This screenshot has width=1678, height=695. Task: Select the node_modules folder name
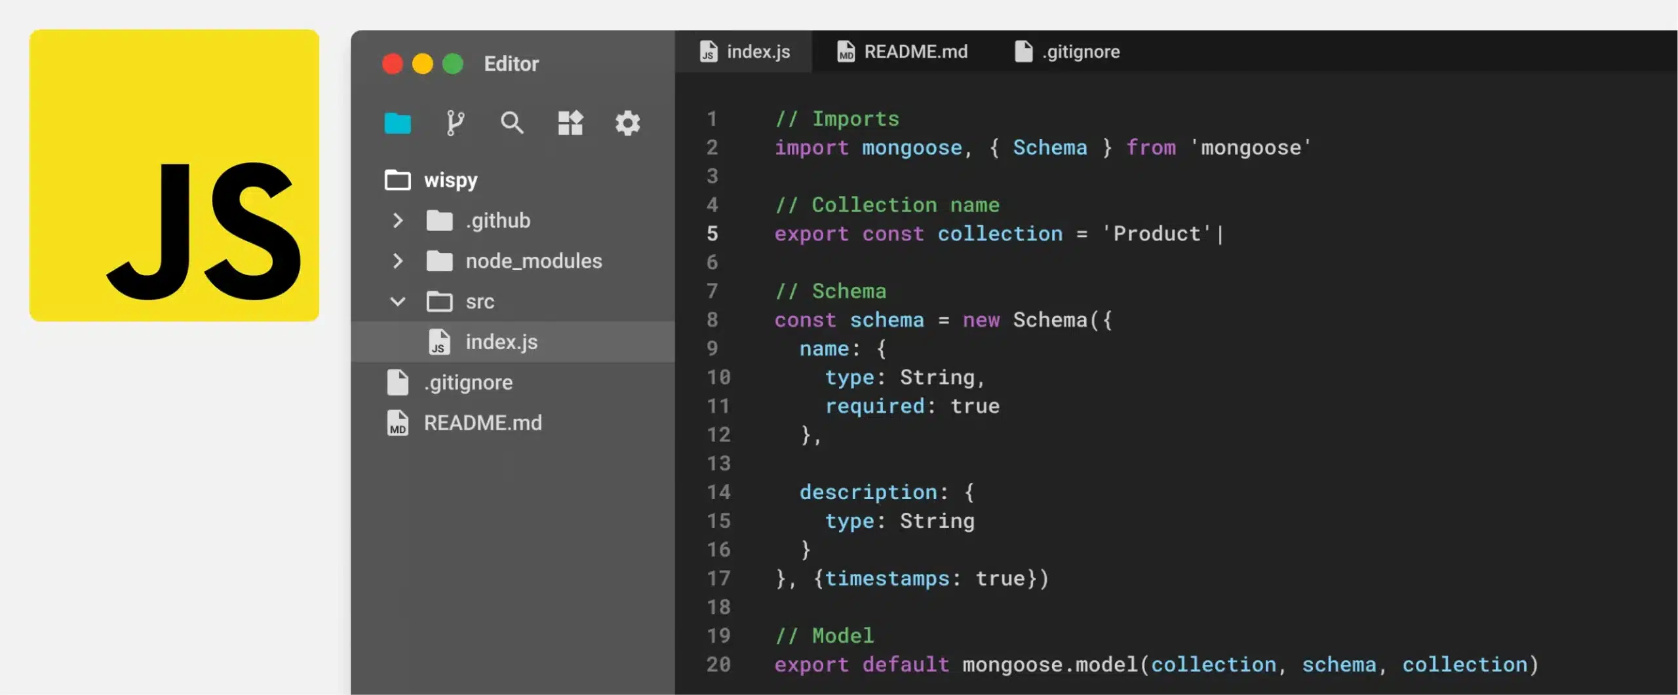pyautogui.click(x=534, y=261)
